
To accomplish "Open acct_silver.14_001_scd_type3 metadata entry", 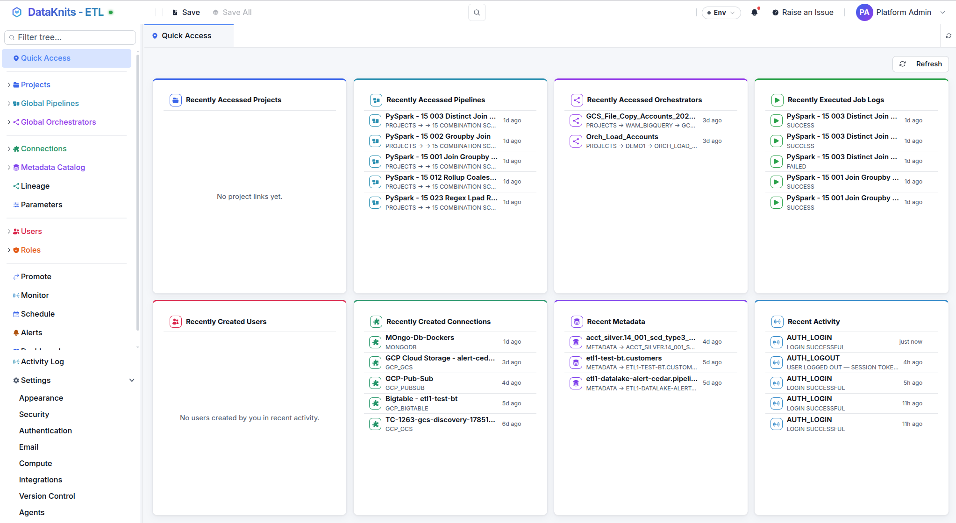I will [x=650, y=342].
